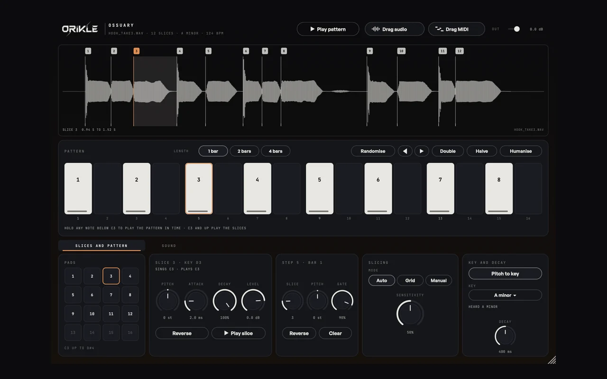Choose Manual slicing mode
The width and height of the screenshot is (607, 379).
(439, 280)
